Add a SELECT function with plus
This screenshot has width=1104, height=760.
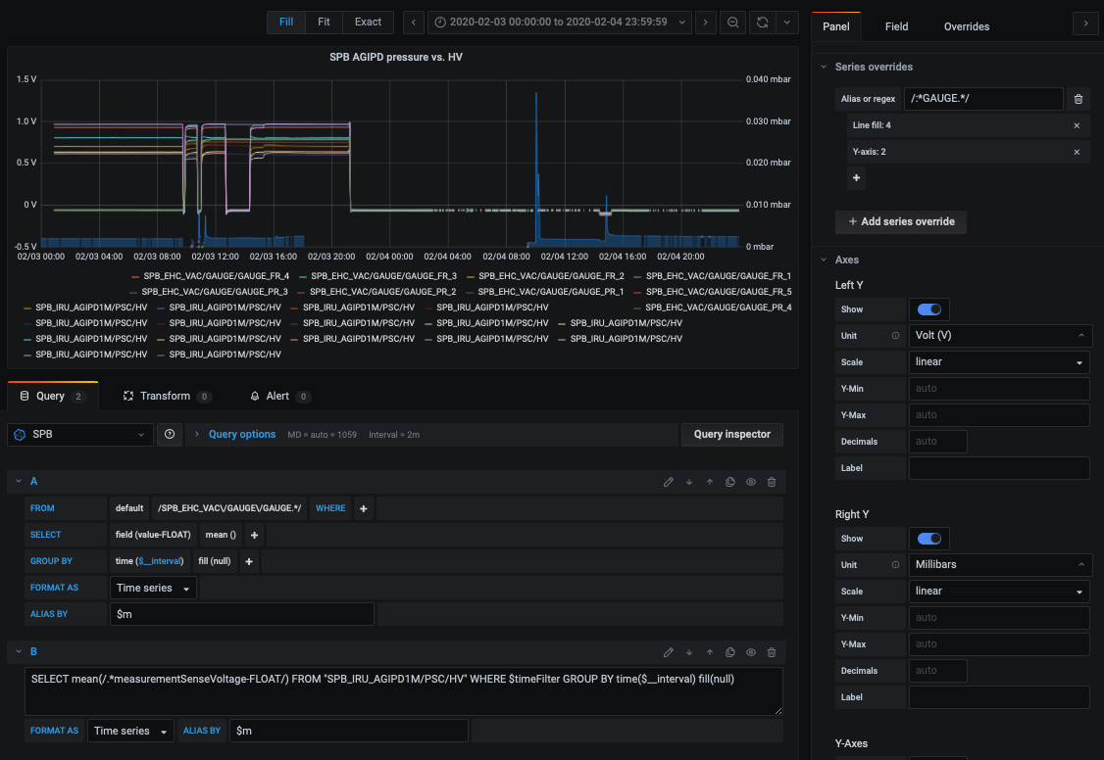pos(254,535)
